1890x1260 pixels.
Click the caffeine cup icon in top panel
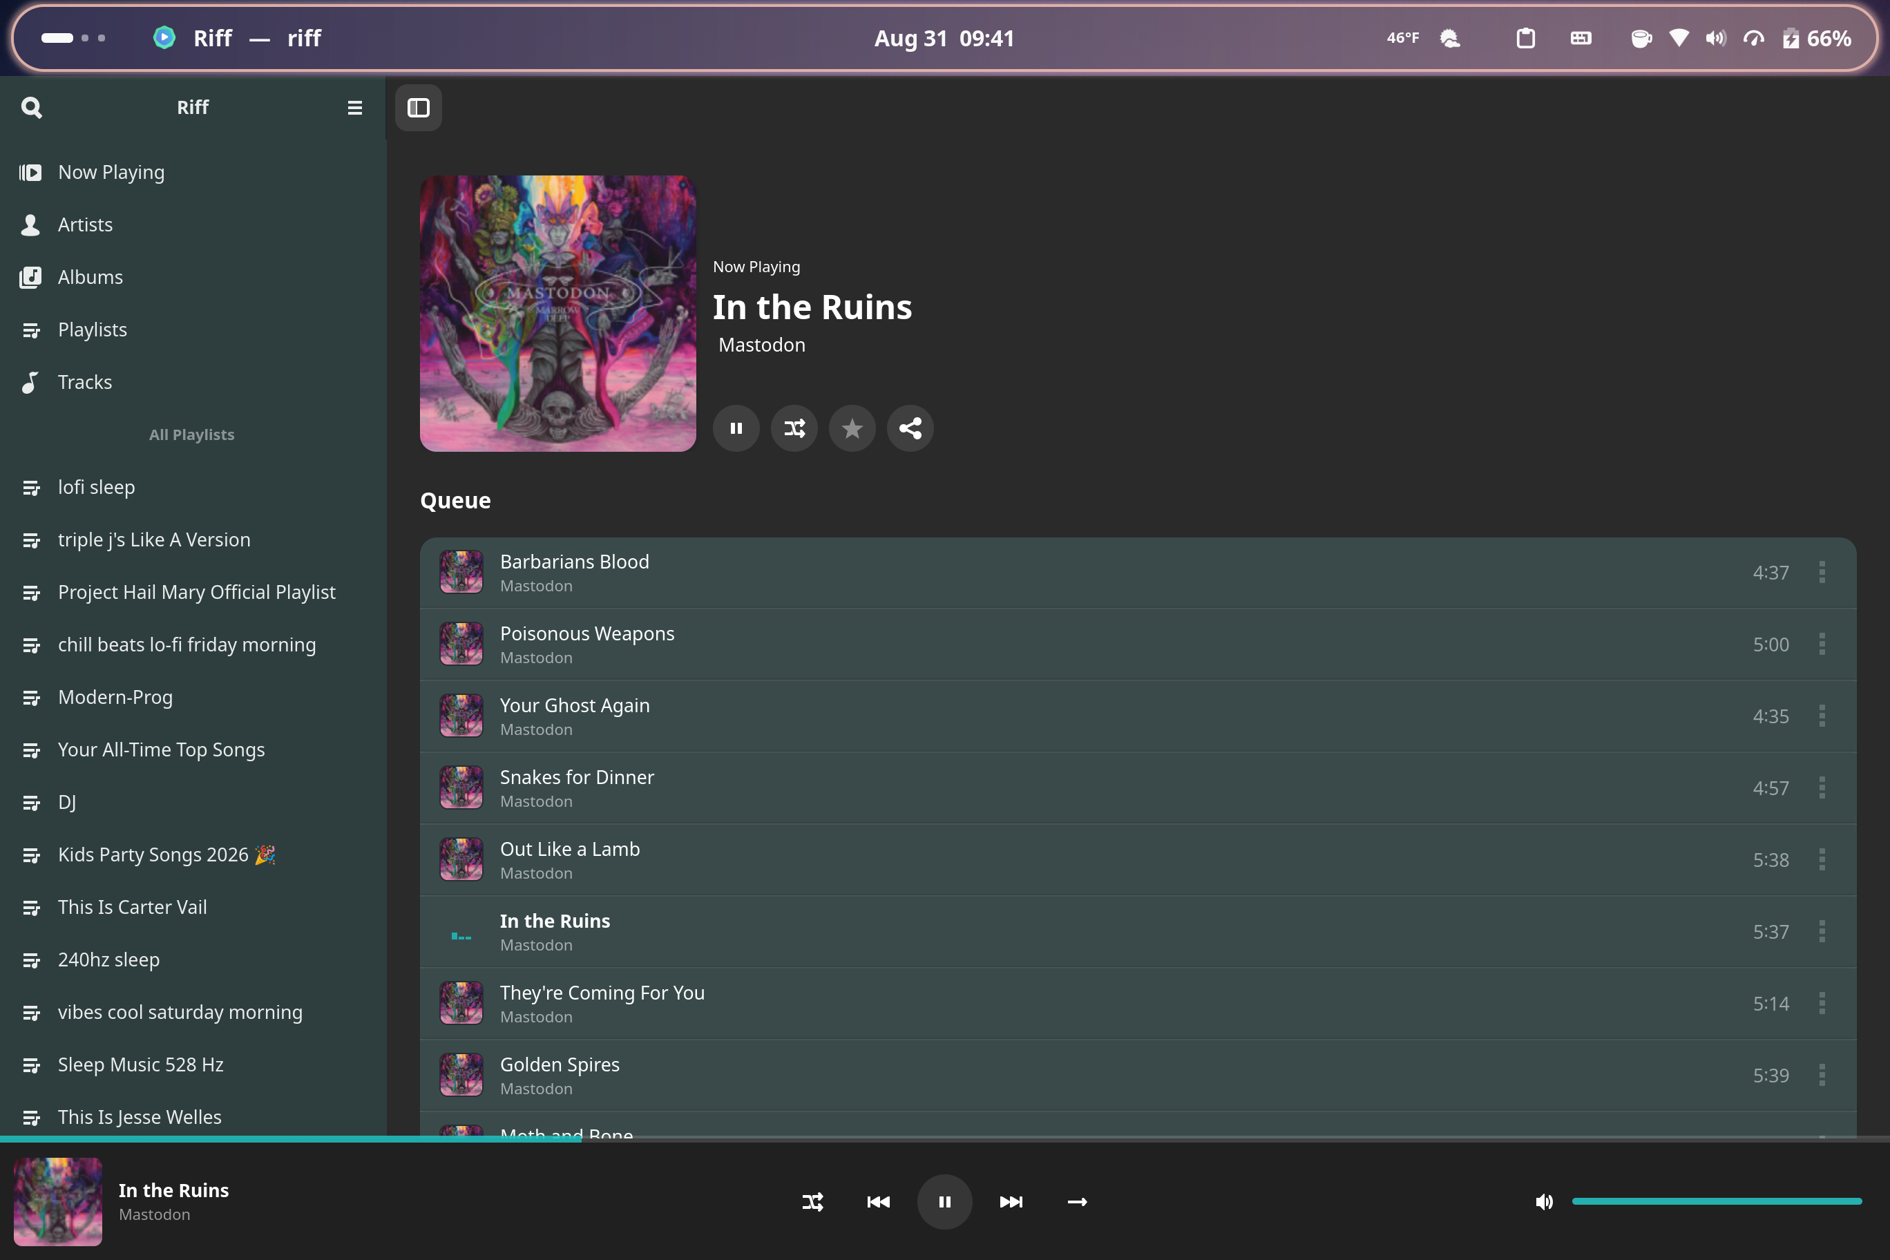coord(1641,38)
